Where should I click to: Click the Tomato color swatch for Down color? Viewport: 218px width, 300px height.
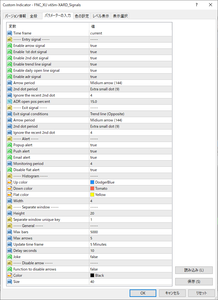[x=92, y=189]
